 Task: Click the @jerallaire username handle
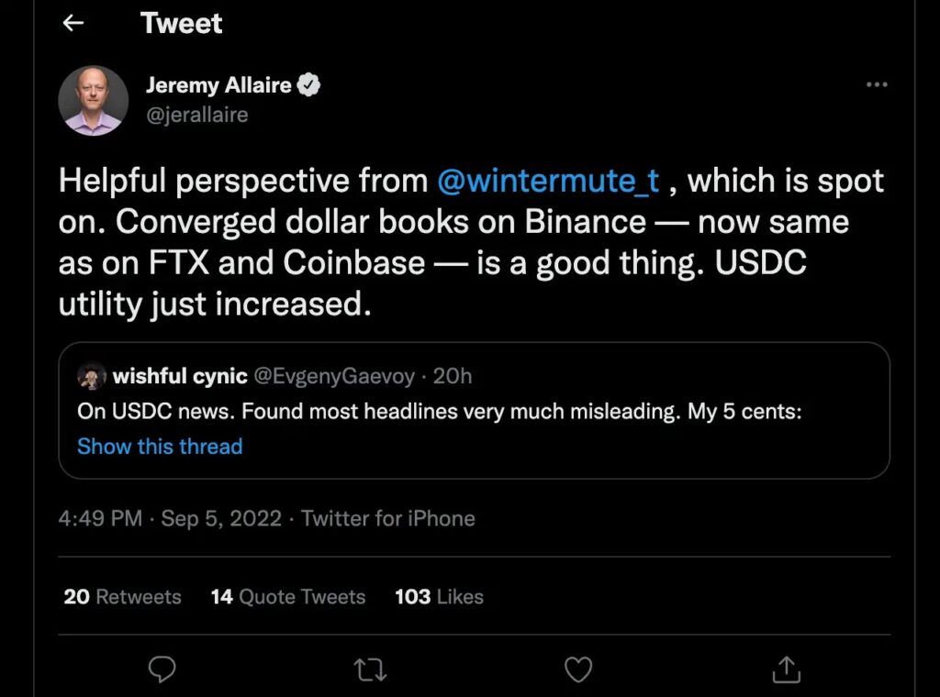196,115
